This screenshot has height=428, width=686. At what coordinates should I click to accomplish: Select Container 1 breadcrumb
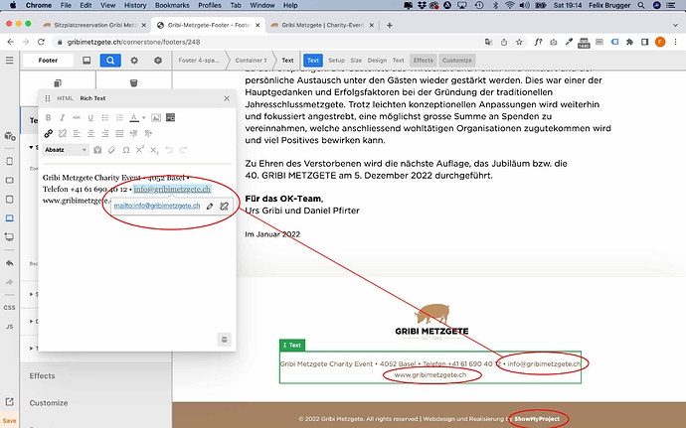[x=251, y=61]
